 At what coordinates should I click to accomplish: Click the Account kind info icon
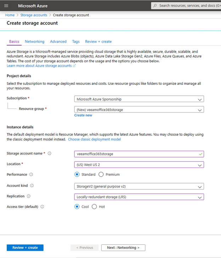(x=32, y=186)
